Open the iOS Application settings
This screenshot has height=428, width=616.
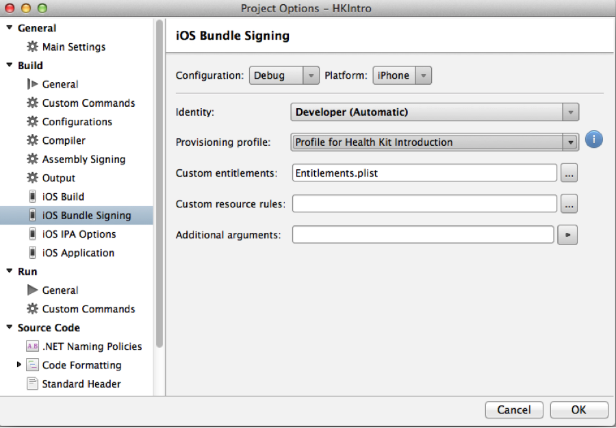pyautogui.click(x=78, y=253)
